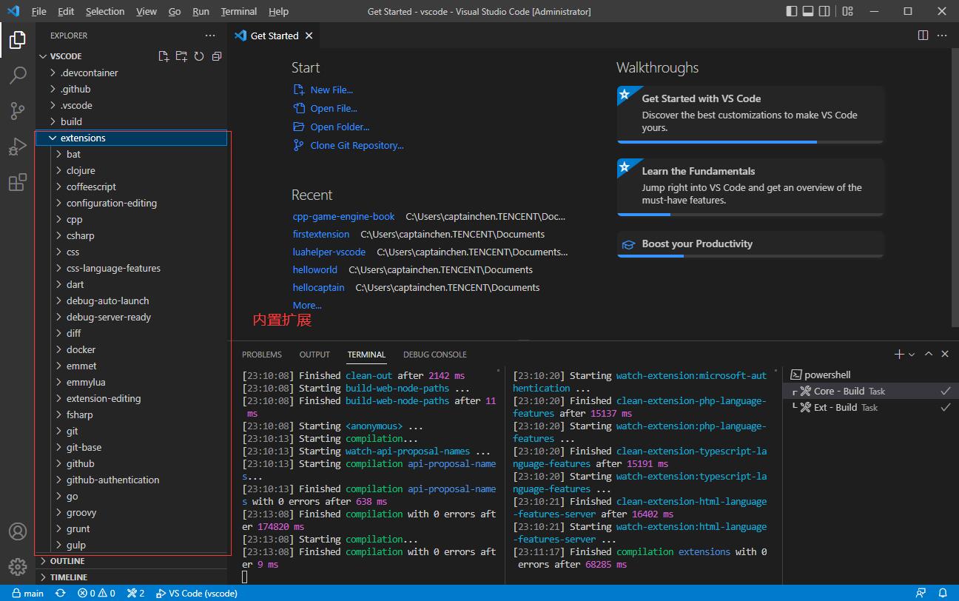Expand the OUTLINE section
Screen dimensions: 959x601
click(x=131, y=561)
